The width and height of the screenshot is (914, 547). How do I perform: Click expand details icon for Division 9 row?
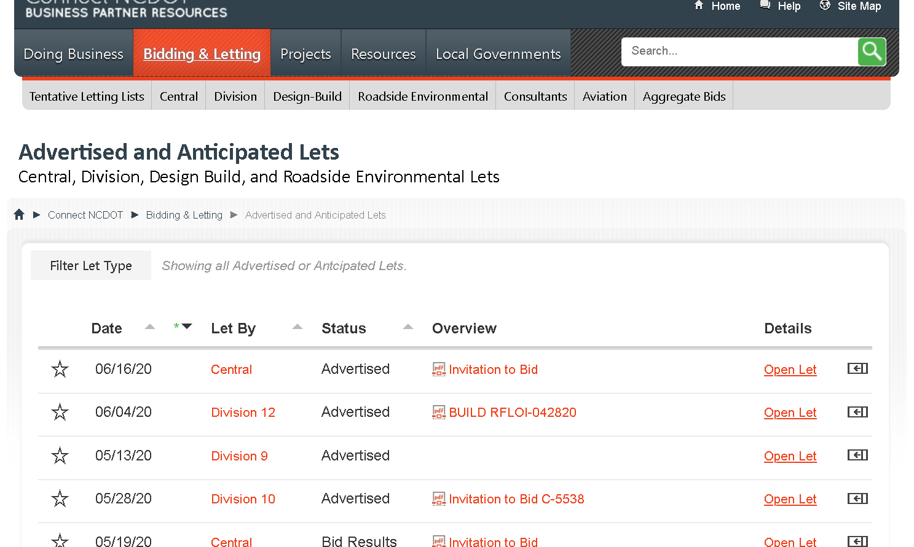[x=857, y=455]
